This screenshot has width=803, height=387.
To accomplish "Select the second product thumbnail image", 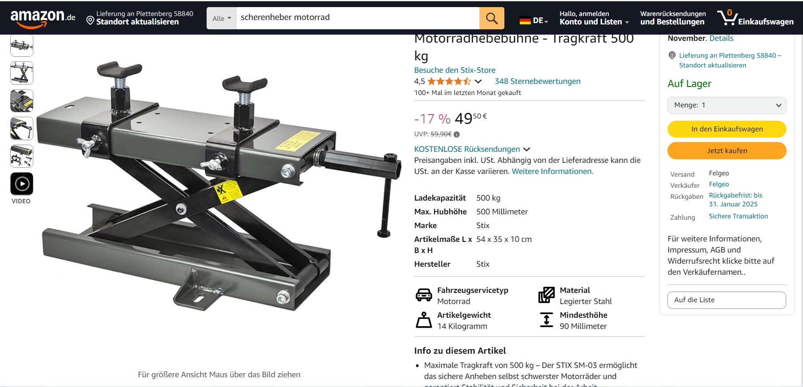I will (22, 73).
